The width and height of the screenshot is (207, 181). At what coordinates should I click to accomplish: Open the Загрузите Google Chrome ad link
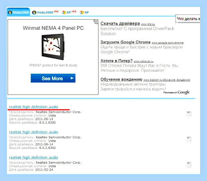[126, 42]
